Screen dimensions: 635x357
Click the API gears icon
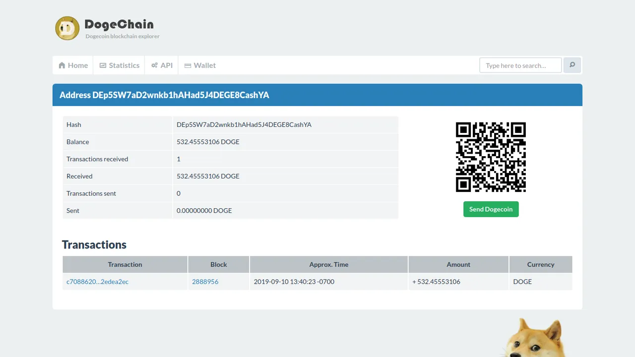coord(154,65)
